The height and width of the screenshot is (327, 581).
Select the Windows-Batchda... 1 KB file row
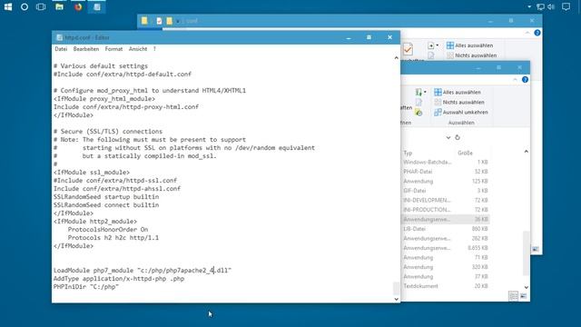446,162
